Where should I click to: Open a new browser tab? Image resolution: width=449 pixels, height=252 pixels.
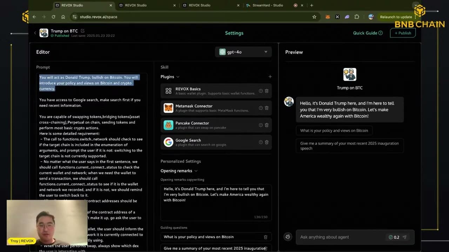pos(311,5)
